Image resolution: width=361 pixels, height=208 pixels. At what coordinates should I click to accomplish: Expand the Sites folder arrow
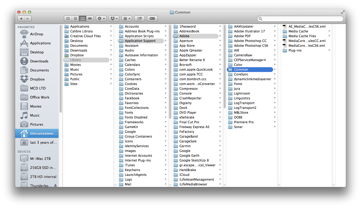click(x=111, y=84)
